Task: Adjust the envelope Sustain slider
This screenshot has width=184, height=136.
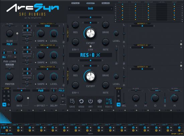Action: pos(165,98)
